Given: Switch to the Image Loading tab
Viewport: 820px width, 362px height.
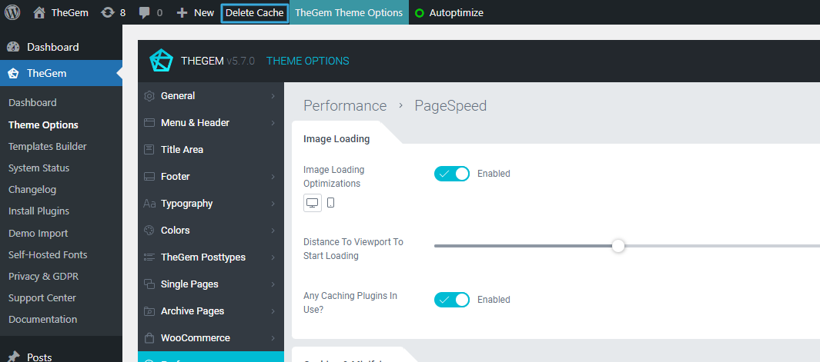Looking at the screenshot, I should pyautogui.click(x=336, y=139).
